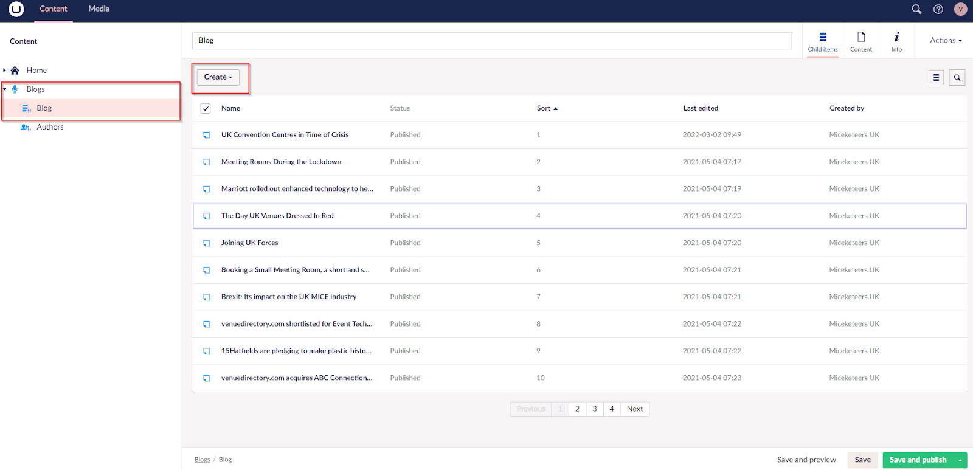Click the icon for Meeting Rooms During the Lockdown

tap(207, 162)
